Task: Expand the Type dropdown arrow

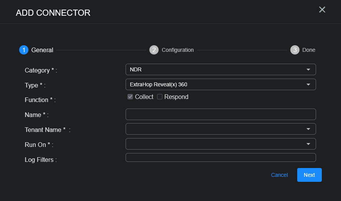Action: click(308, 84)
